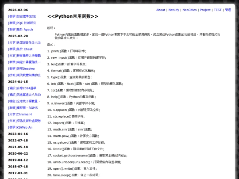Viewport: 239px width, 179px height.
Task: Expand the 2020-06-22 date group
Action: point(18,153)
